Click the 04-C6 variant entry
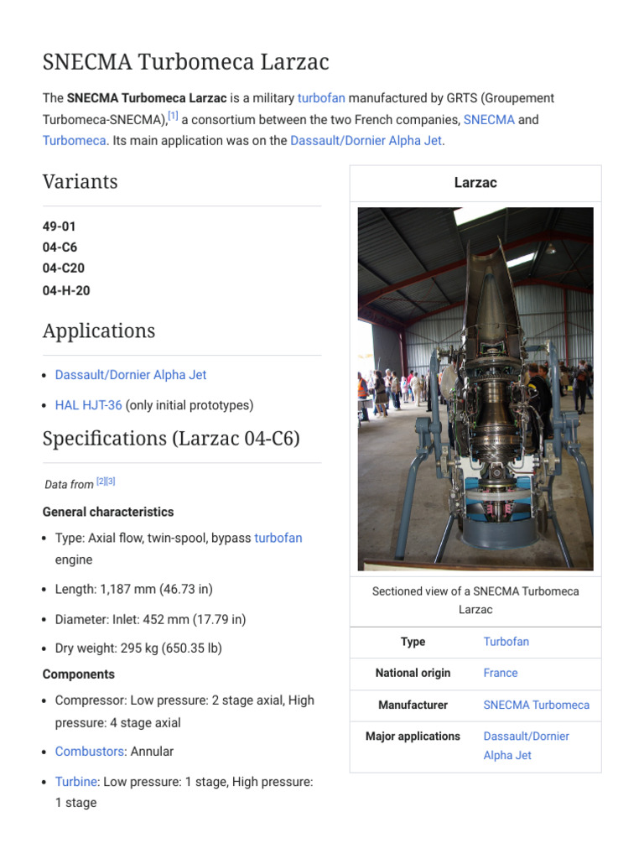644x859 pixels. (60, 247)
